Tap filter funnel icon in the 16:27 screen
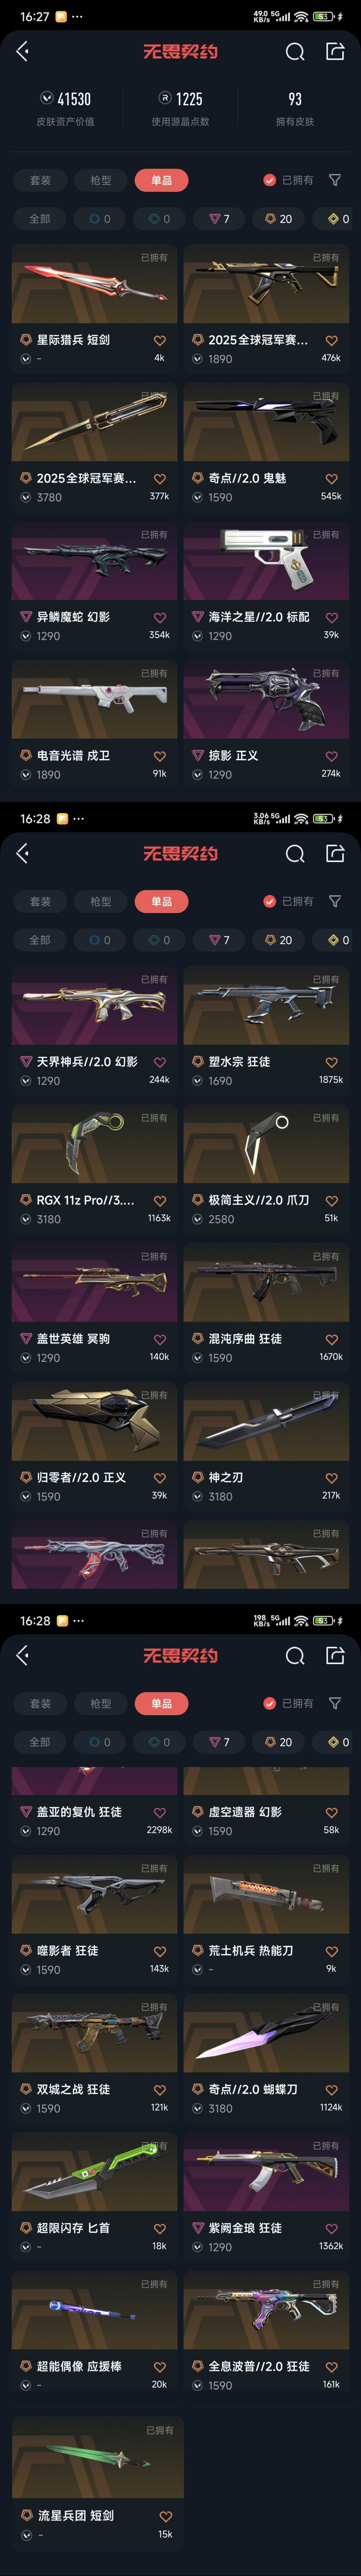This screenshot has width=361, height=2576. click(335, 180)
